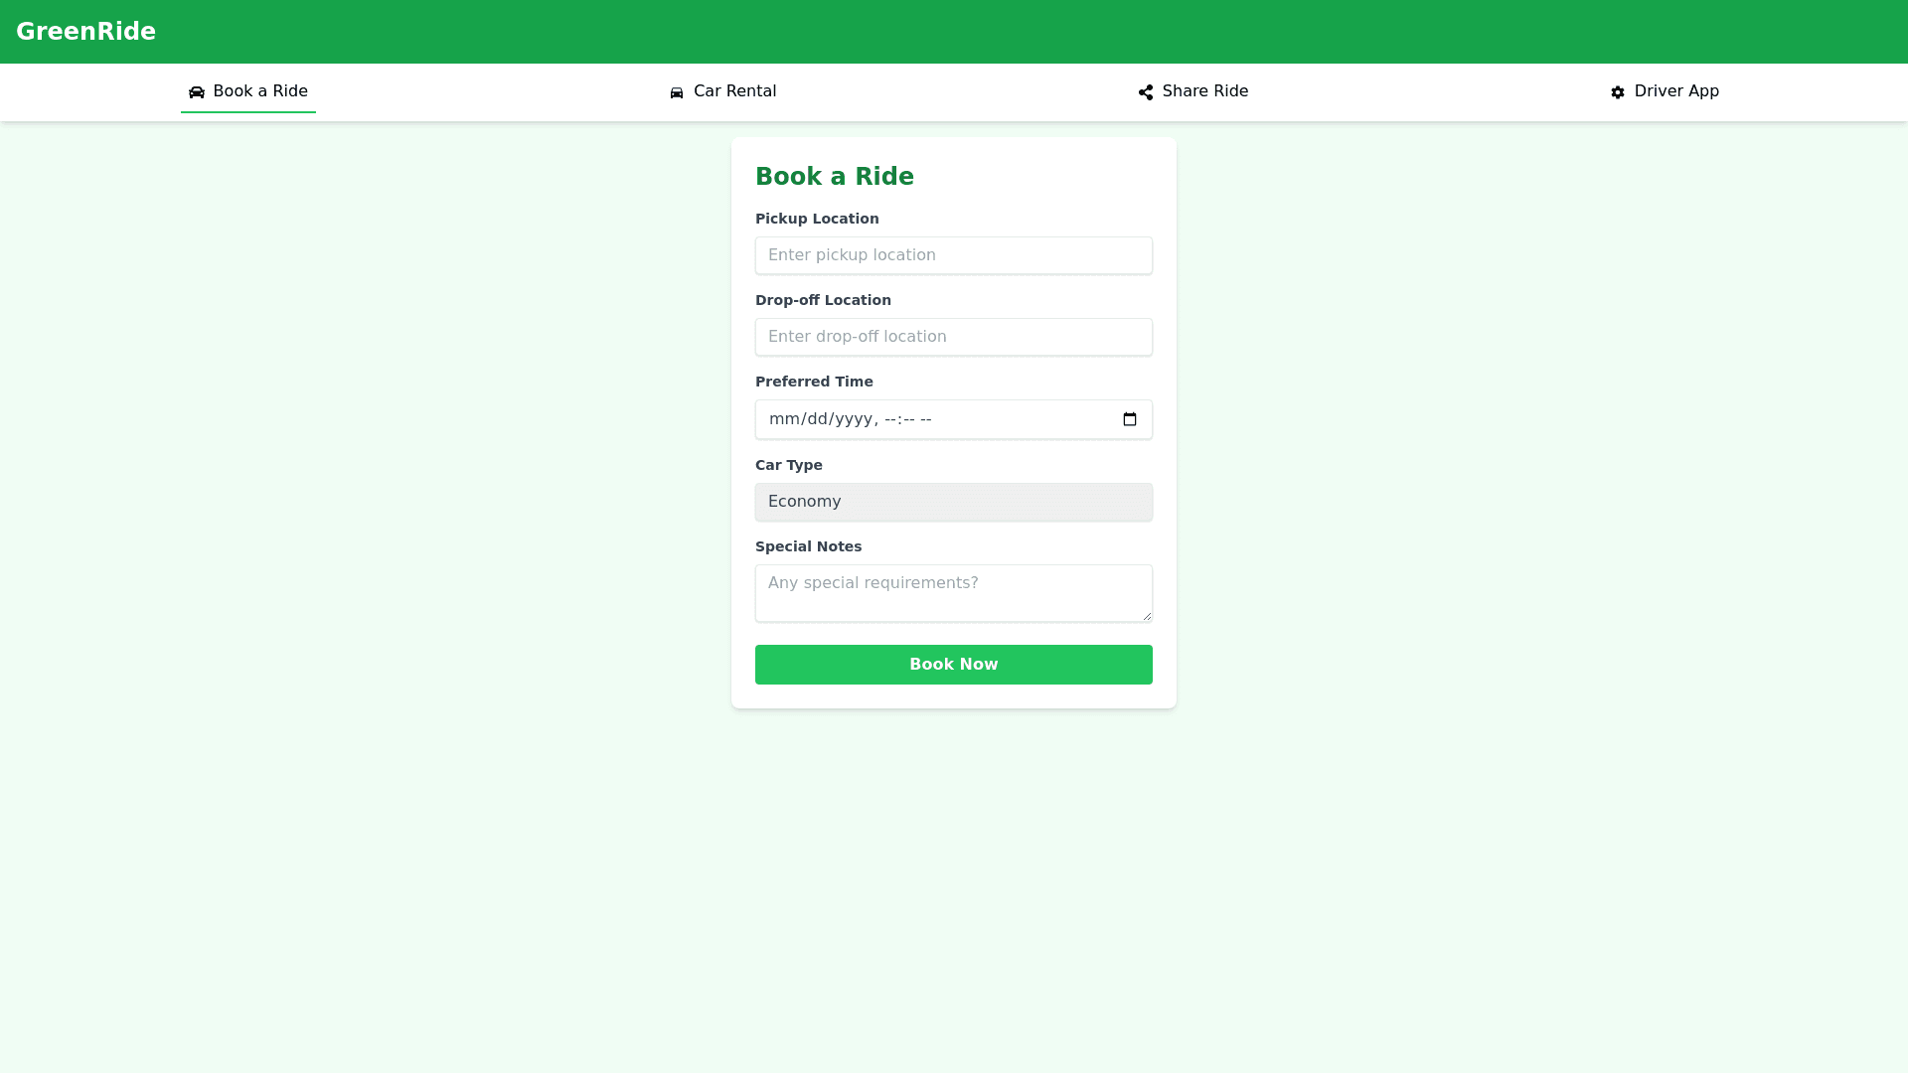Viewport: 1908px width, 1073px height.
Task: Click the gear icon next to Driver App
Action: pos(1618,92)
